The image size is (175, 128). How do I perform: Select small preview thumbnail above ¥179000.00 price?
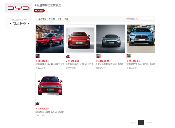click(38, 104)
